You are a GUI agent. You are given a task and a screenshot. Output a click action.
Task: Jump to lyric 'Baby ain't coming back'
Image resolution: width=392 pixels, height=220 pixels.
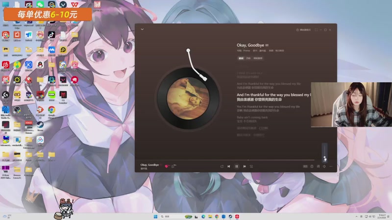pyautogui.click(x=252, y=117)
